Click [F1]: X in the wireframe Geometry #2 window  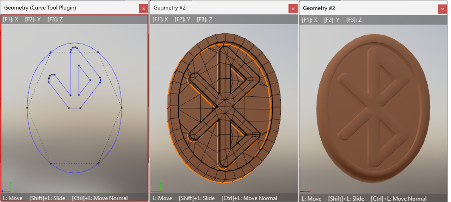(160, 19)
